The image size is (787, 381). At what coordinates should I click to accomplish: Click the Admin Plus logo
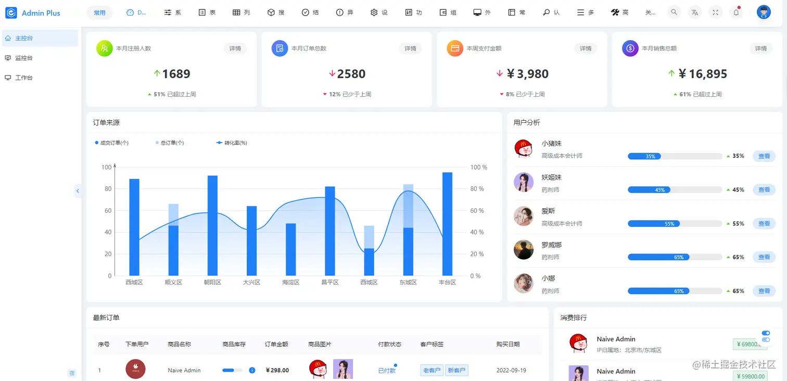pos(33,13)
